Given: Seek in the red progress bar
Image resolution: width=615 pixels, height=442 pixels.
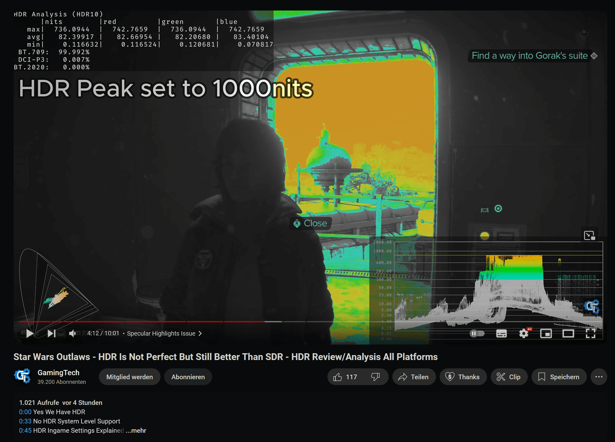Looking at the screenshot, I should (x=142, y=322).
